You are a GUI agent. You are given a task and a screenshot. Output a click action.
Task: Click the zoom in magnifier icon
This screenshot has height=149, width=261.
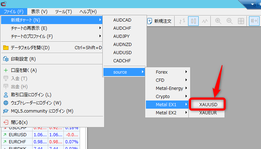(218, 21)
